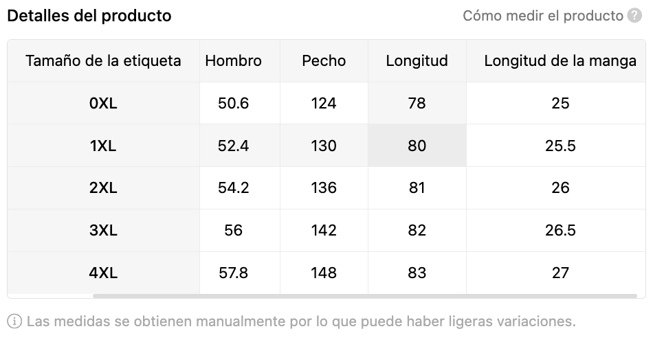Image resolution: width=664 pixels, height=342 pixels.
Task: Click highlighted length cell value 80
Action: pyautogui.click(x=417, y=146)
